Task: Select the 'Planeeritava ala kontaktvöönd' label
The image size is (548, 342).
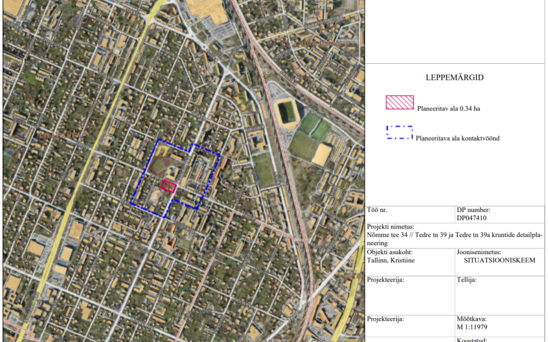Action: (x=457, y=138)
